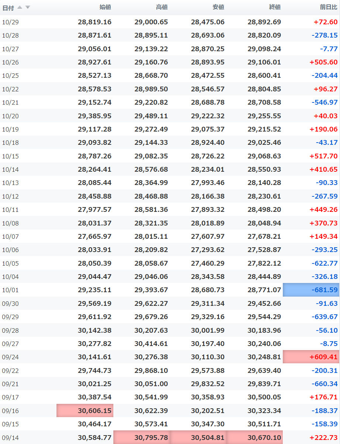Select change value -43.17
Image resolution: width=340 pixels, height=444 pixels.
click(x=327, y=142)
